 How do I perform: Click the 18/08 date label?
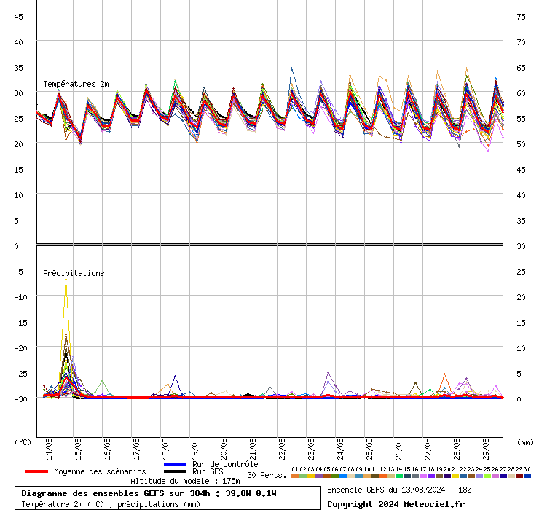click(x=165, y=449)
